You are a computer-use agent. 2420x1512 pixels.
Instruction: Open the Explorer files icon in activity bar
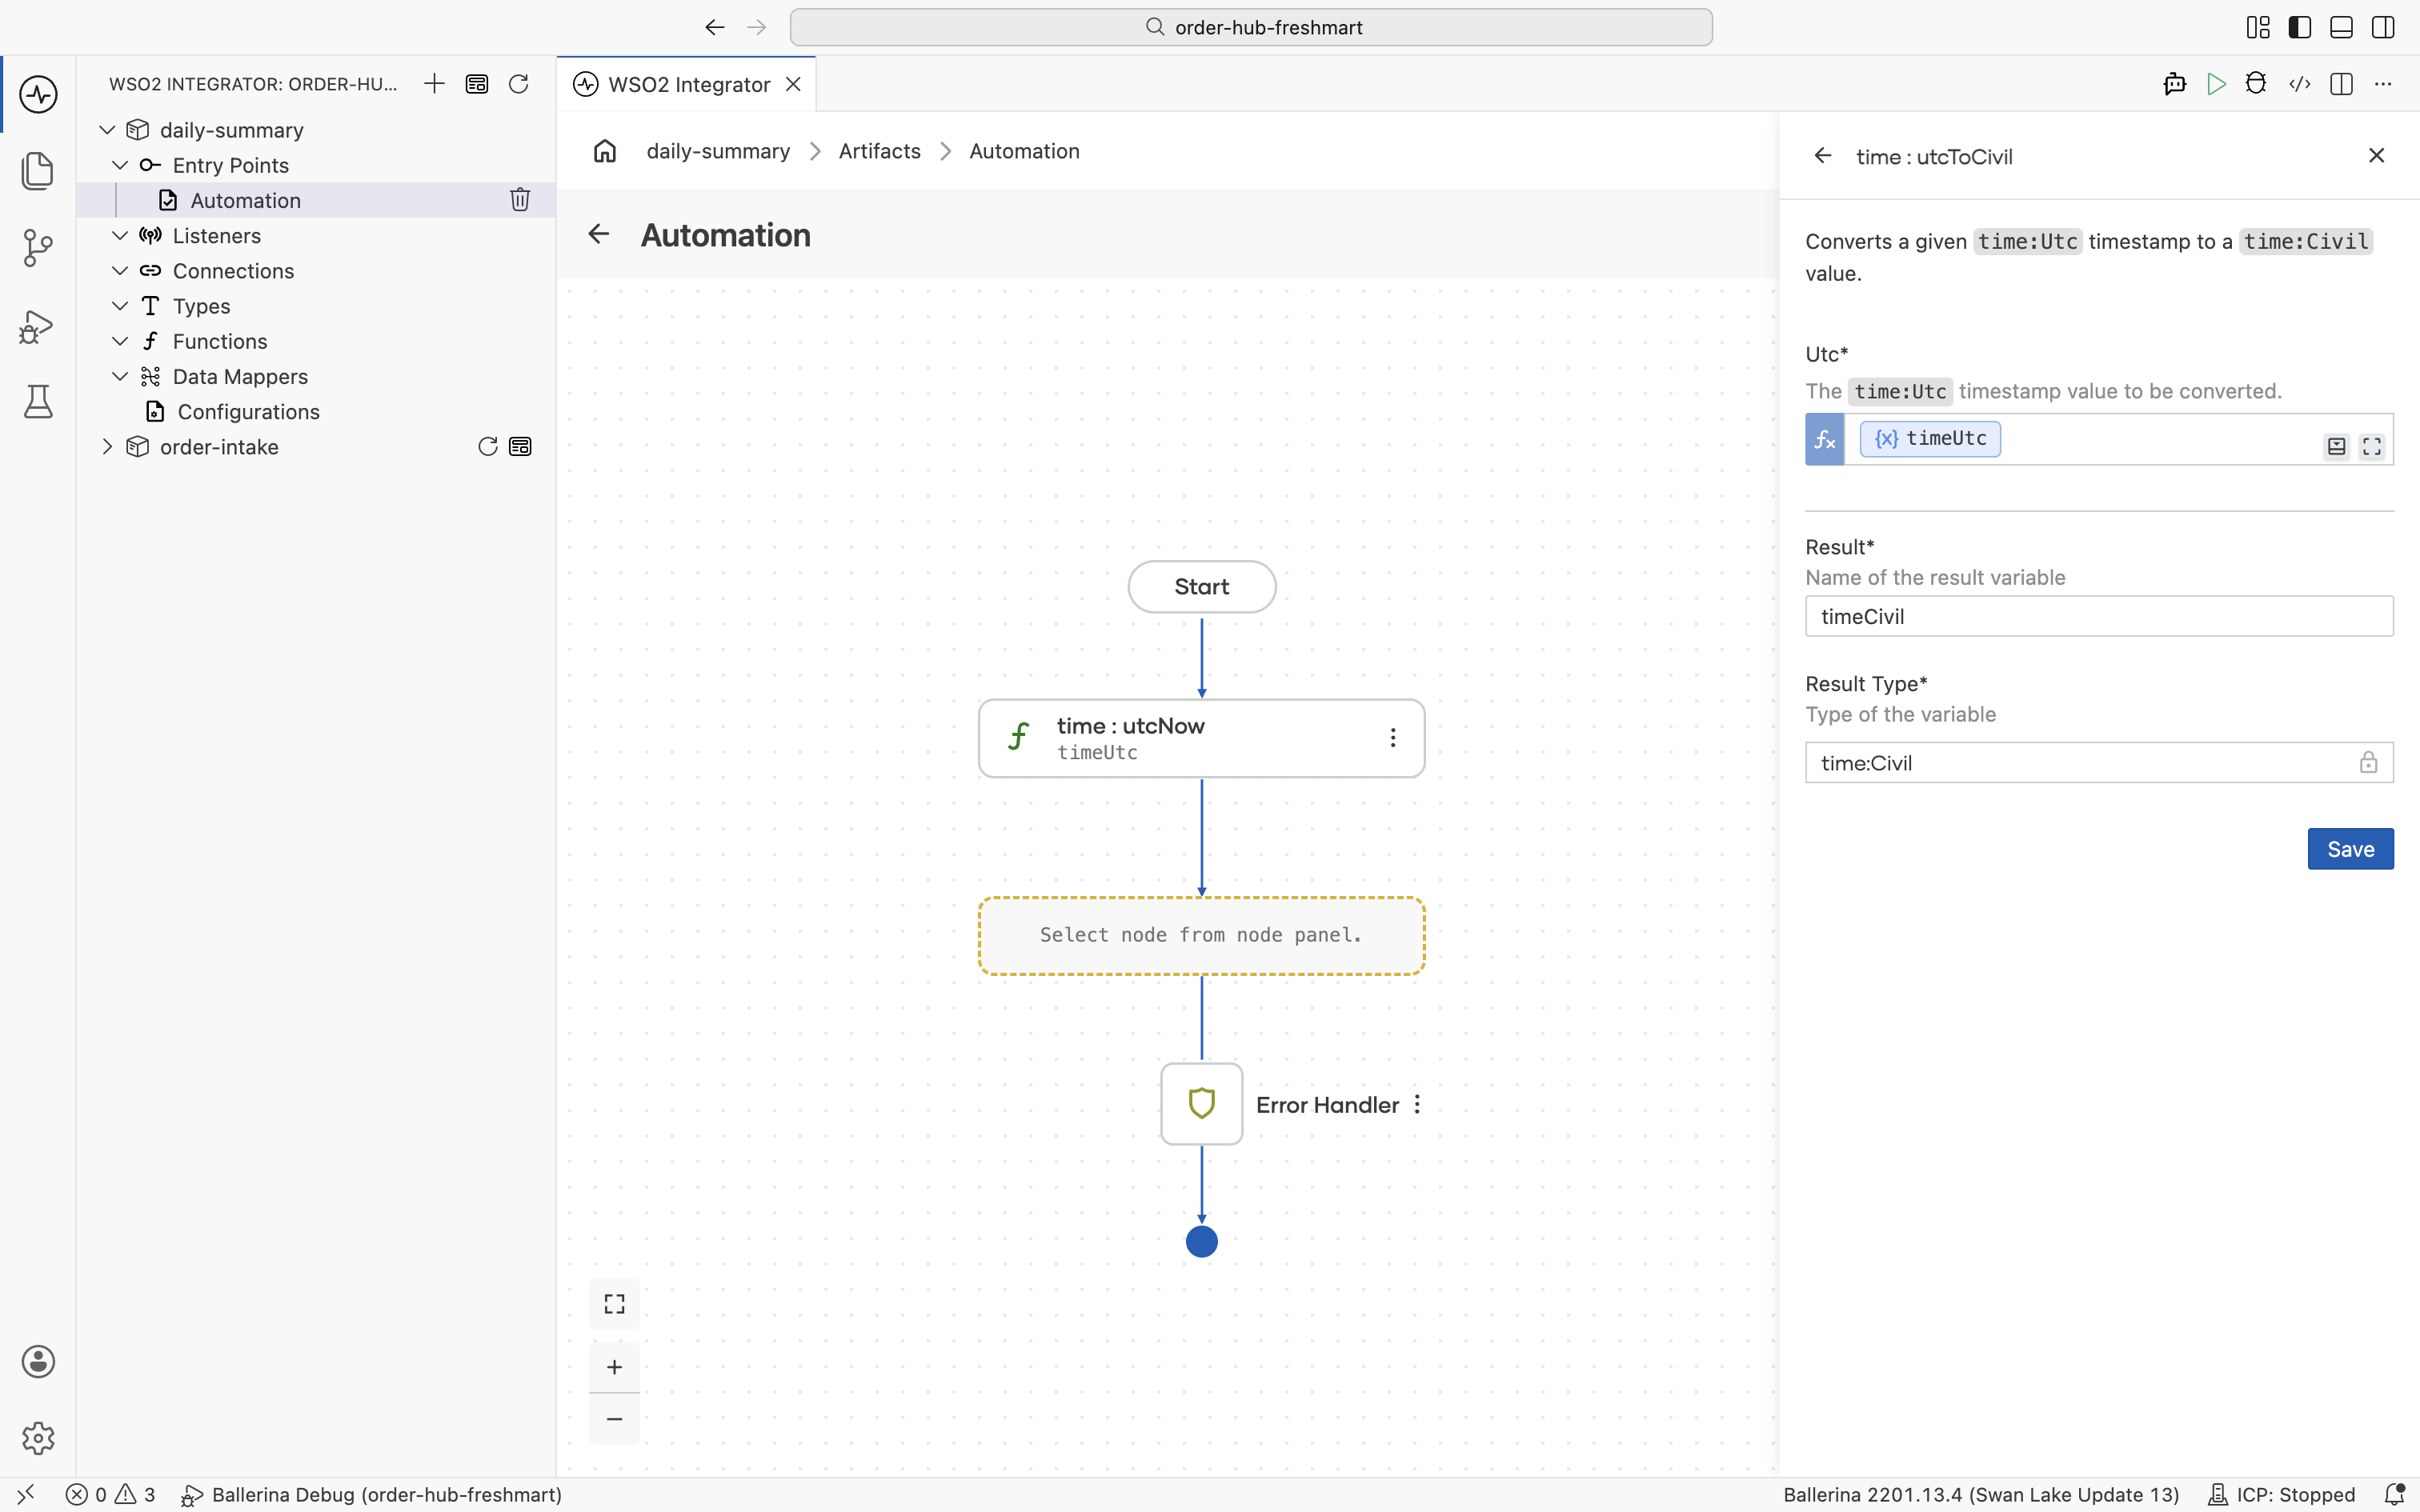pos(38,171)
